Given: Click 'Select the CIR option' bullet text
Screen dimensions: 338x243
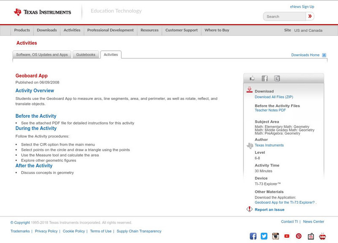Looking at the screenshot, I should [58, 144].
